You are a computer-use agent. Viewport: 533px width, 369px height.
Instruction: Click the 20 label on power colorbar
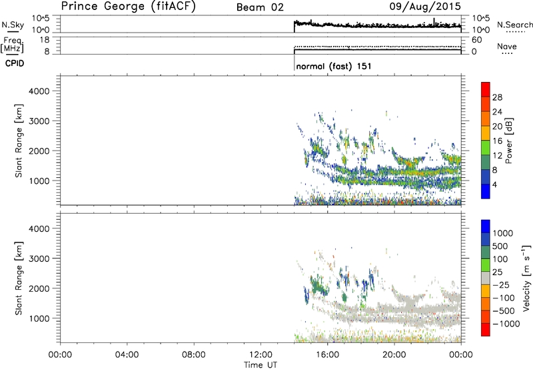(497, 127)
